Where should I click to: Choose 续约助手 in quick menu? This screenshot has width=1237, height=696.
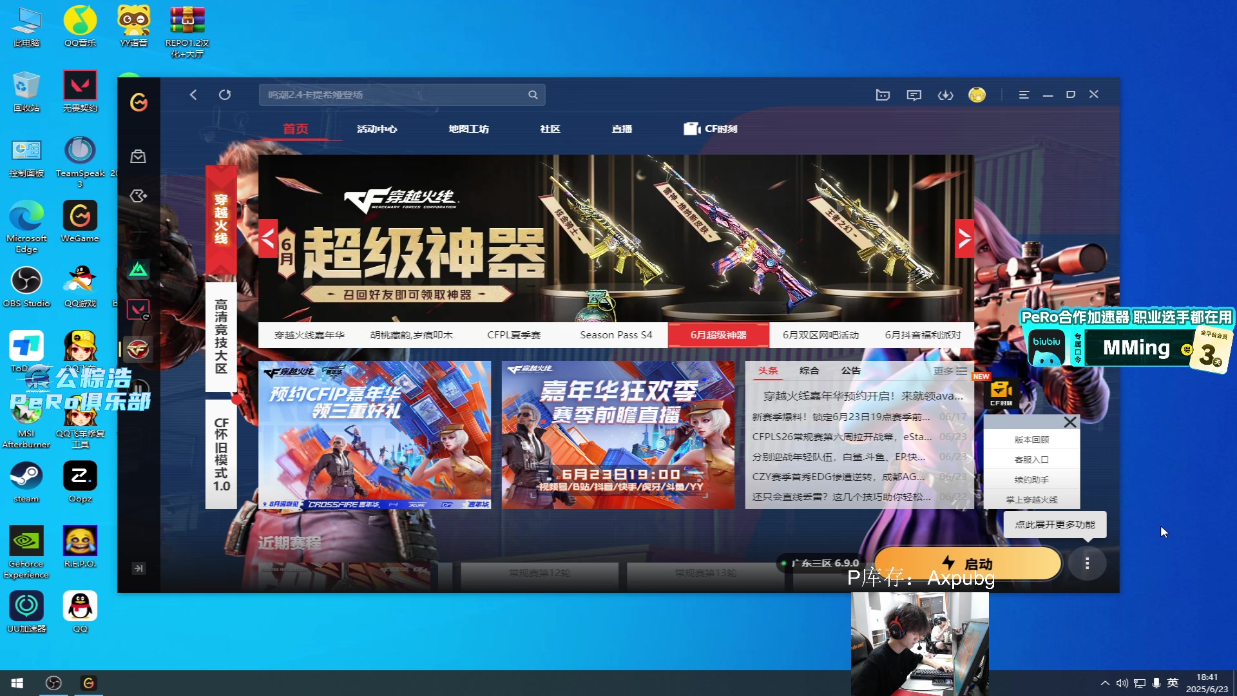coord(1031,479)
